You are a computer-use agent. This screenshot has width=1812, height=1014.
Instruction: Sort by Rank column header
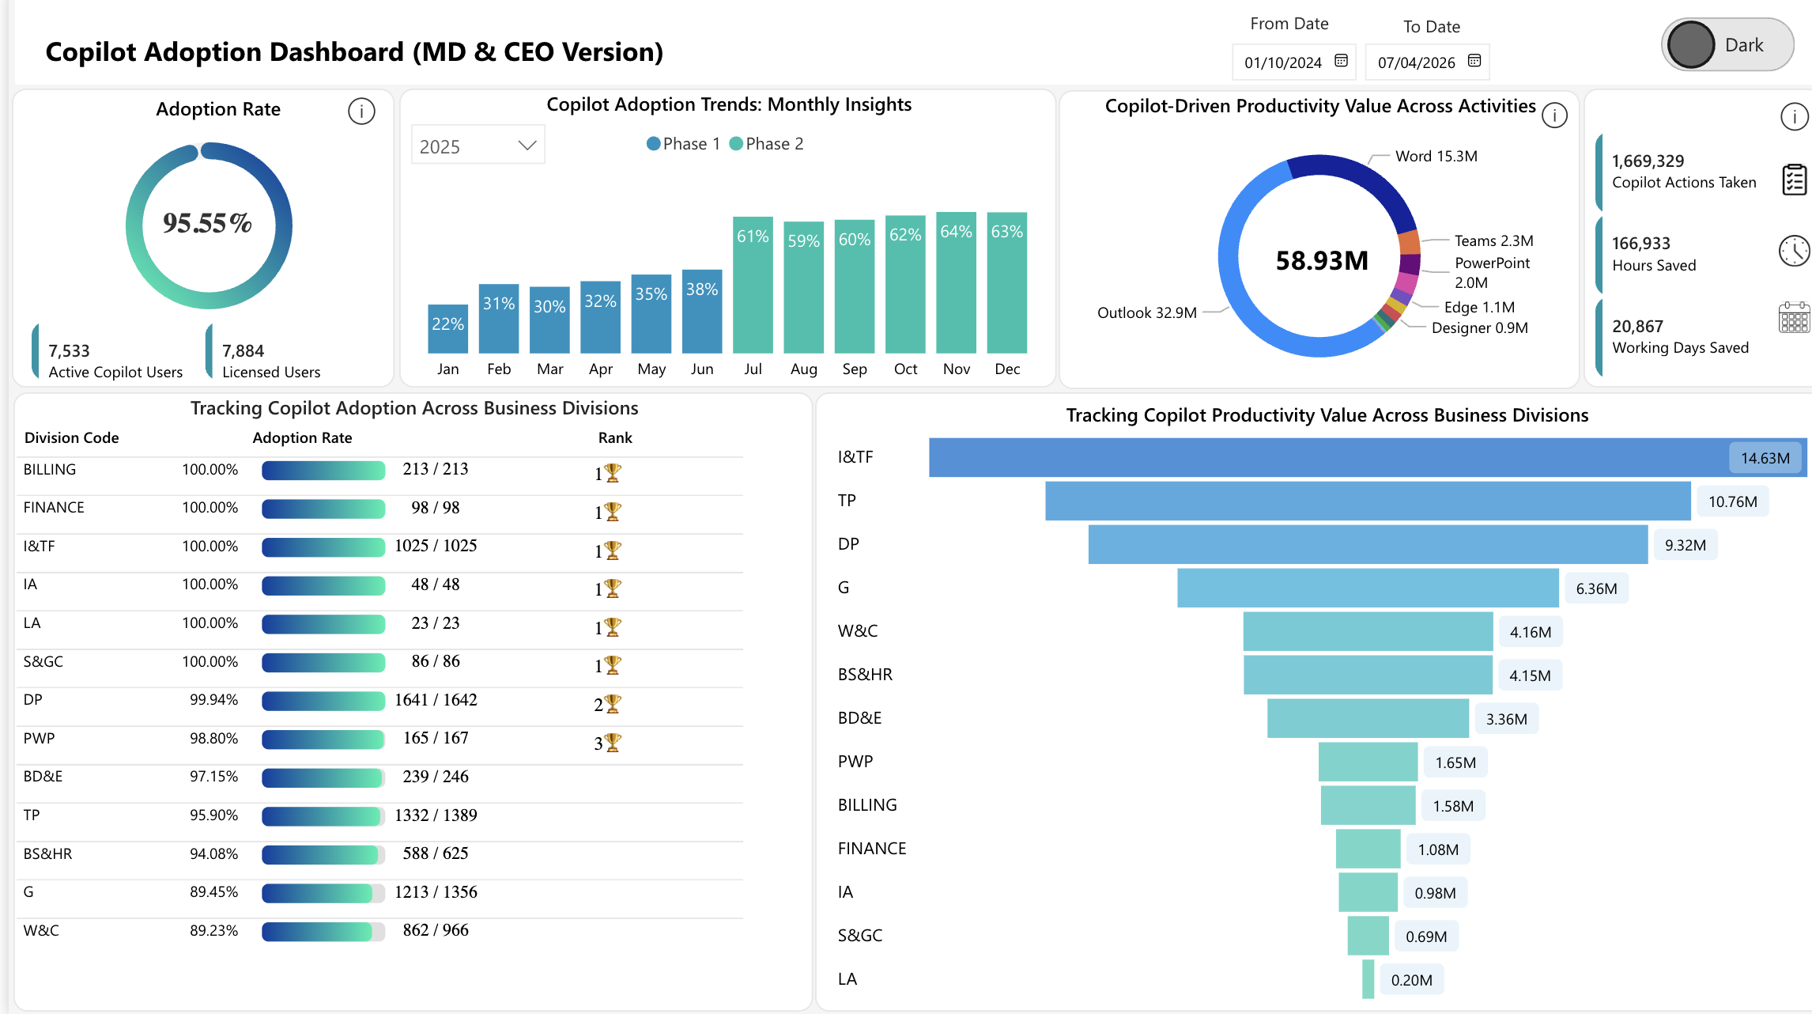point(614,437)
